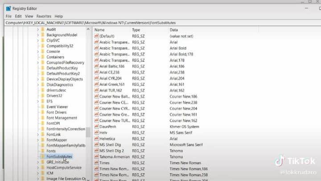The image size is (321, 181).
Task: Expand the GRE_Initialize key node
Action: point(37,162)
